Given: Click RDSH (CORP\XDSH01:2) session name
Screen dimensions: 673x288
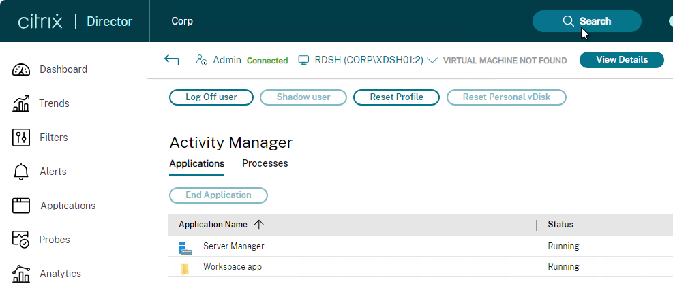Looking at the screenshot, I should (x=369, y=60).
